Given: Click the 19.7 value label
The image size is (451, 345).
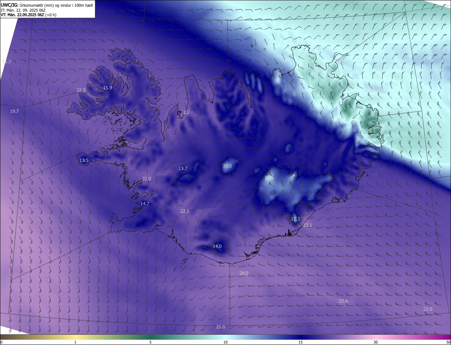Looking at the screenshot, I should coord(14,111).
